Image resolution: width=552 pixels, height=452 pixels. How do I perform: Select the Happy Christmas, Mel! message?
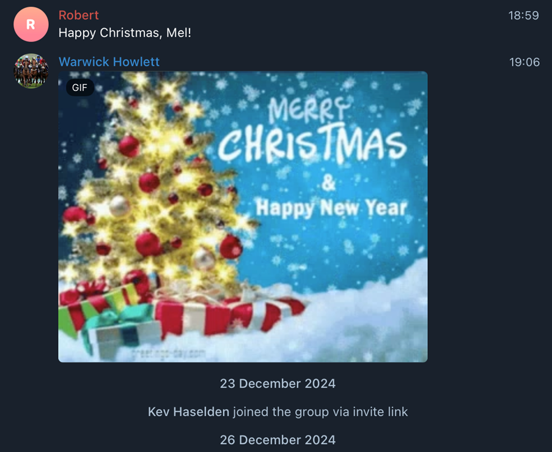click(x=125, y=33)
